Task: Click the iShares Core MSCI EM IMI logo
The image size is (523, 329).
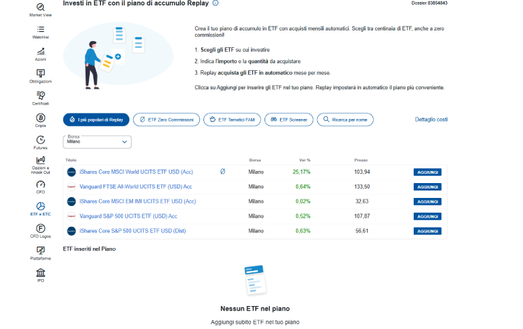Action: pos(72,201)
